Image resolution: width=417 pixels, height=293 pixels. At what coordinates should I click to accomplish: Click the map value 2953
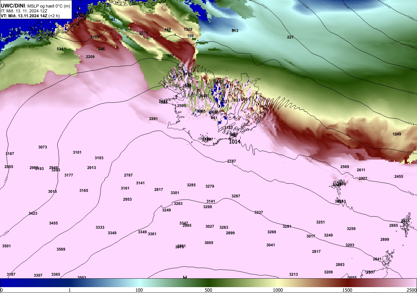coord(127,199)
